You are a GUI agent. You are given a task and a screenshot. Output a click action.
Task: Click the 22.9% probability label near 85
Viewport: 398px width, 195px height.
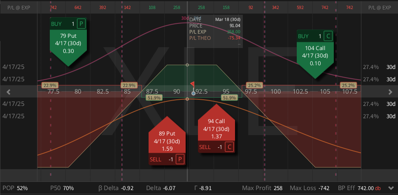(x=129, y=85)
